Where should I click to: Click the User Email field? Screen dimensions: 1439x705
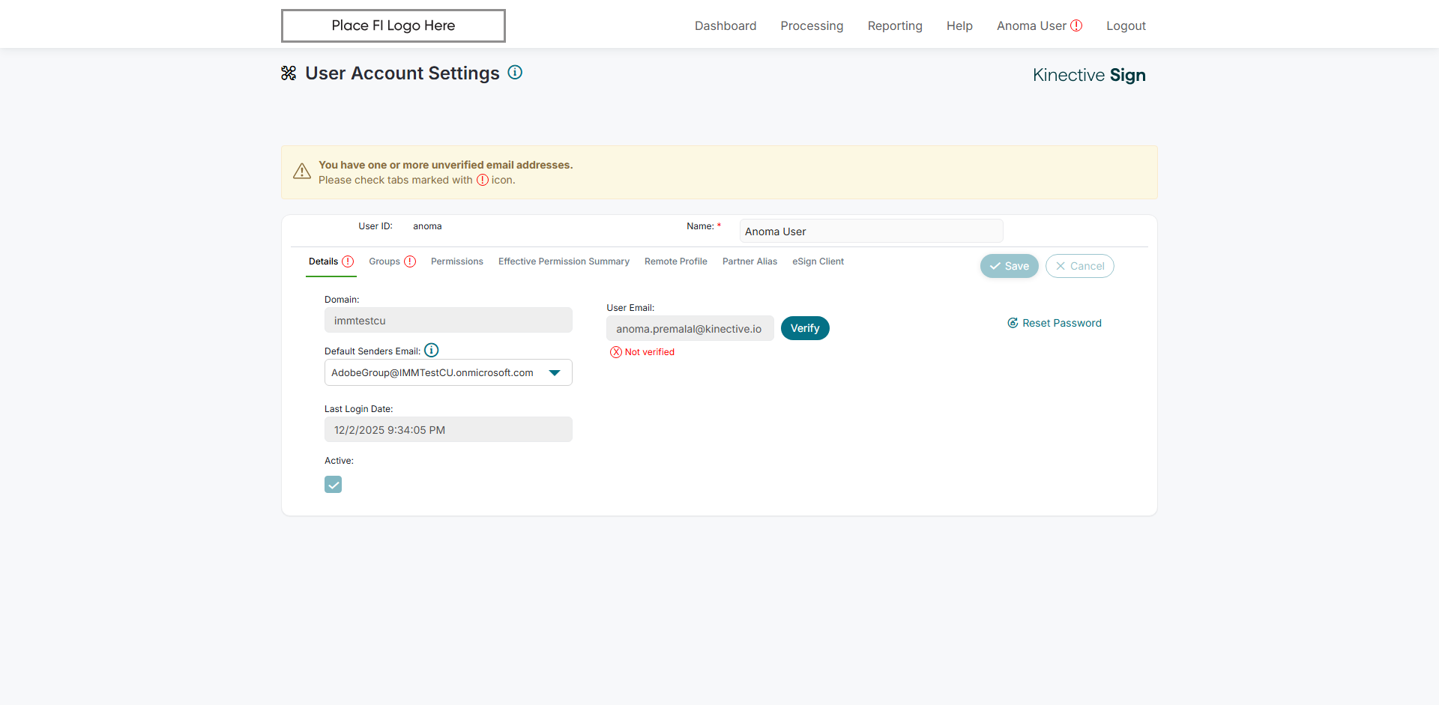(x=690, y=328)
